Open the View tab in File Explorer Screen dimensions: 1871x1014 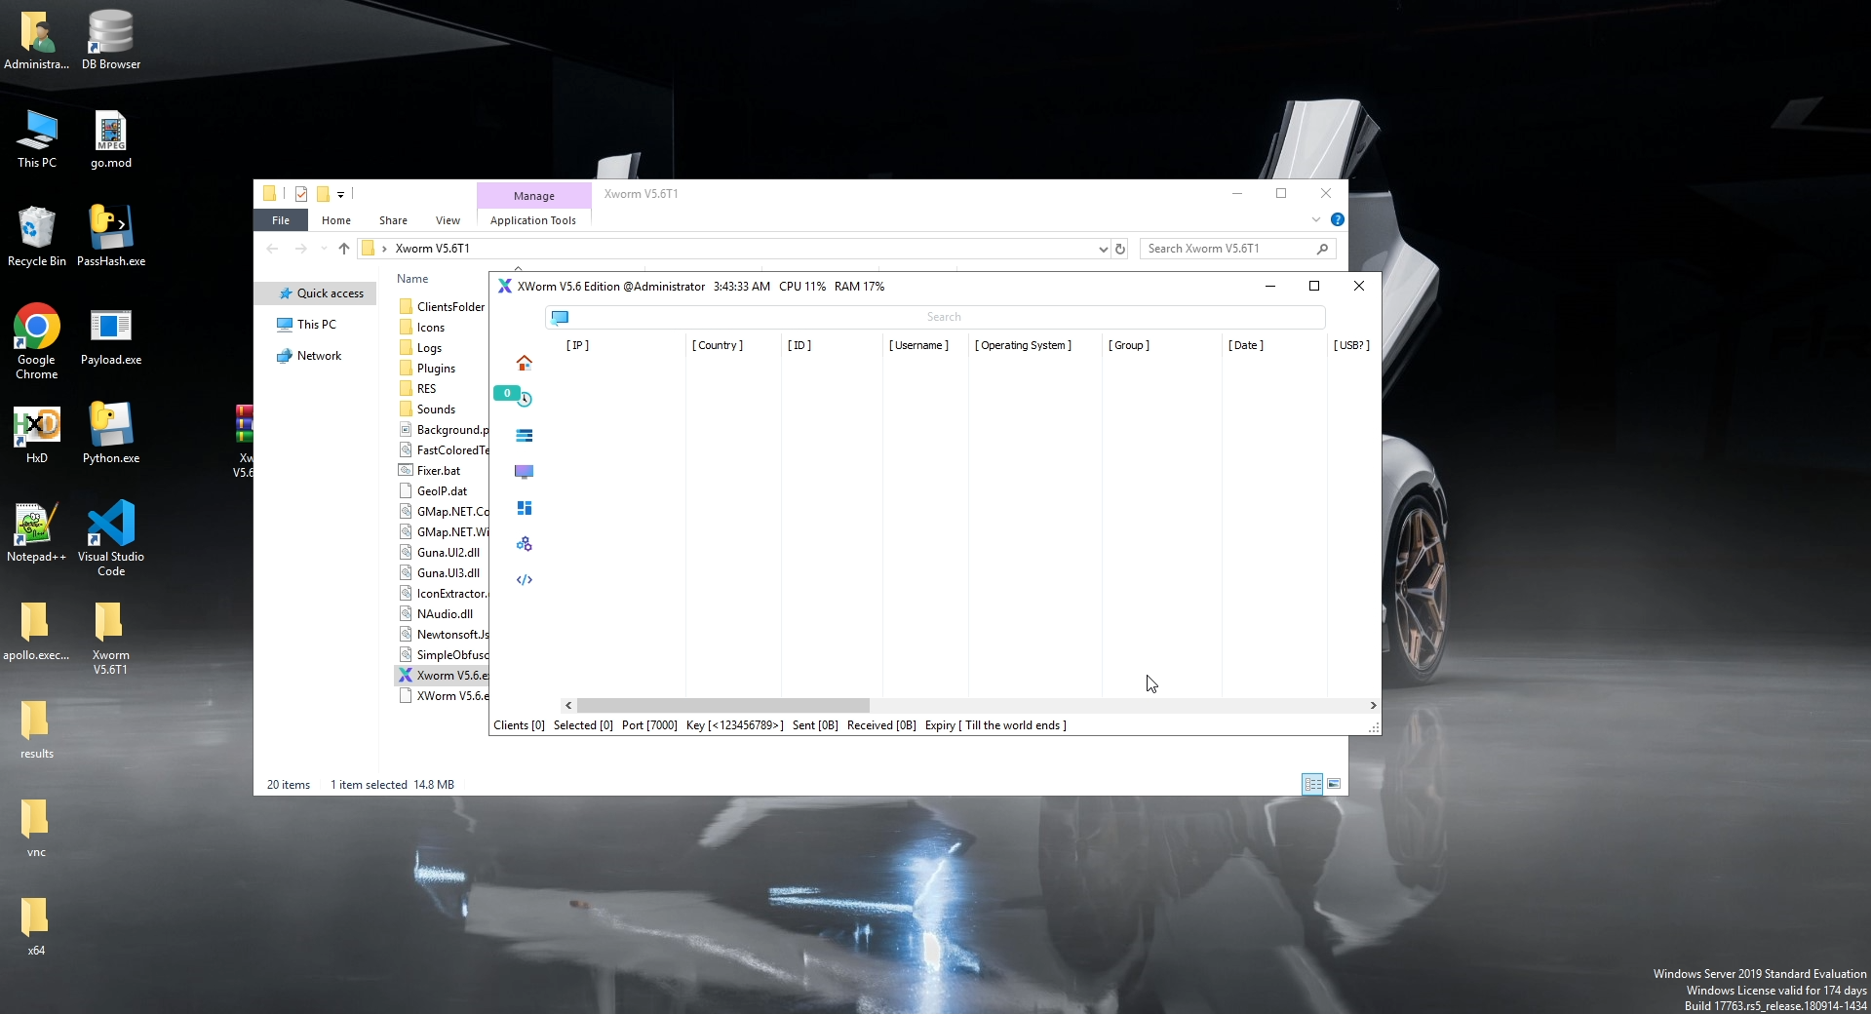click(x=448, y=220)
